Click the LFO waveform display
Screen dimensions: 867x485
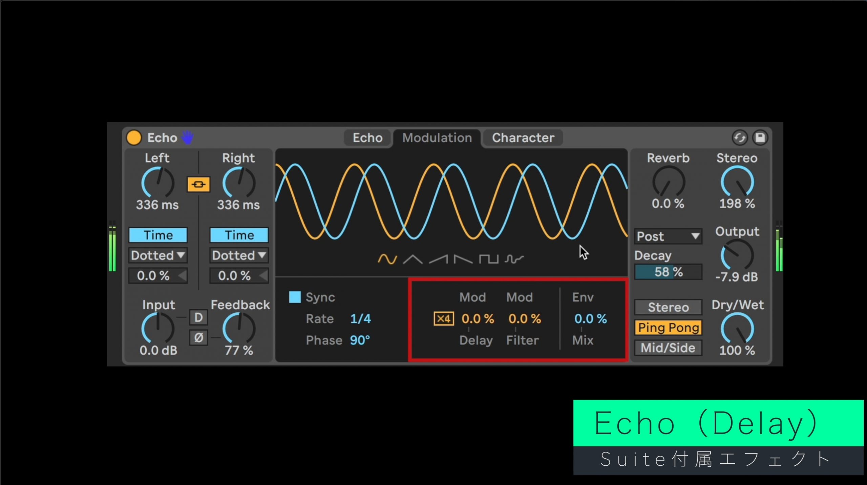coord(451,202)
